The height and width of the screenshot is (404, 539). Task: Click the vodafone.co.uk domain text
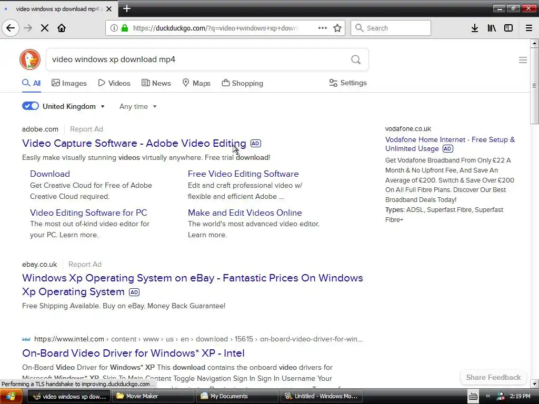coord(408,129)
